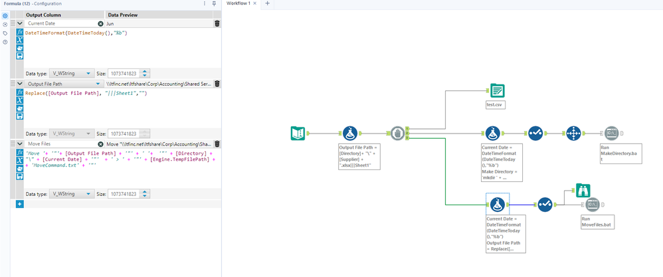663x277 pixels.
Task: Click the highlighted Formula tool on the canvas
Action: (x=498, y=205)
